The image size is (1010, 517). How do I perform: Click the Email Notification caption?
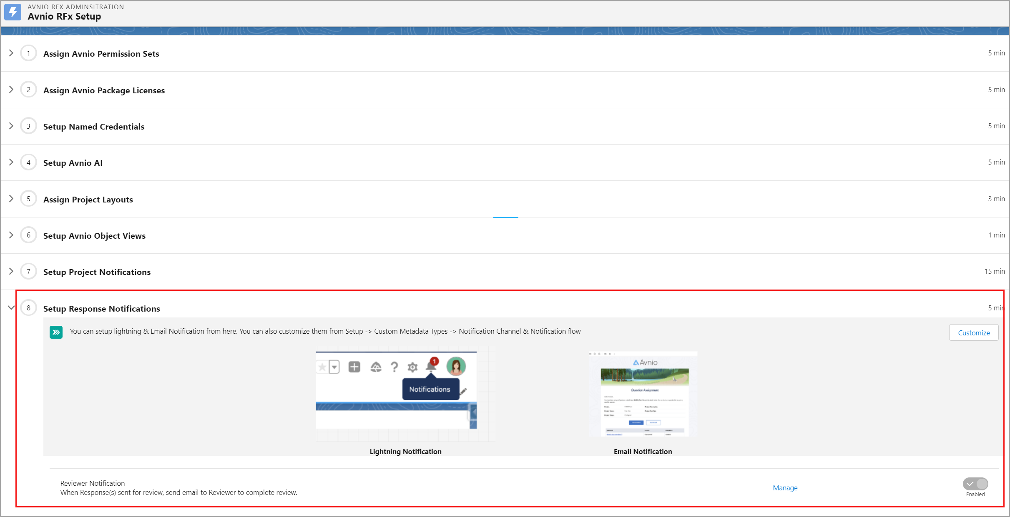tap(643, 452)
